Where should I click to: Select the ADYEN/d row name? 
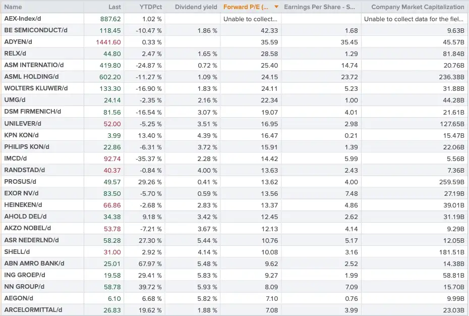[x=18, y=42]
